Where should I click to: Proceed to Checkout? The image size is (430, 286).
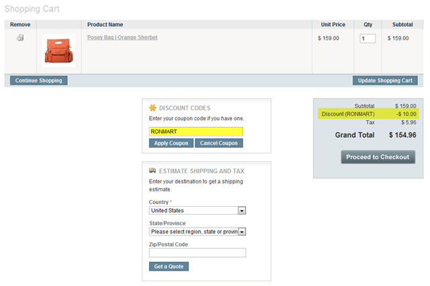click(x=378, y=157)
